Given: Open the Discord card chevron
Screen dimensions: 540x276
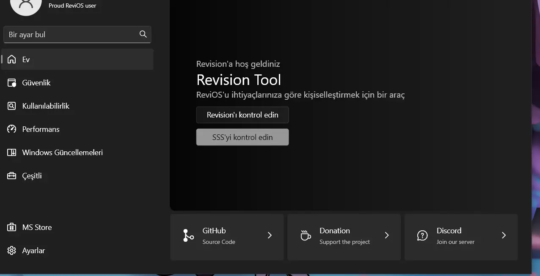Looking at the screenshot, I should [x=504, y=235].
